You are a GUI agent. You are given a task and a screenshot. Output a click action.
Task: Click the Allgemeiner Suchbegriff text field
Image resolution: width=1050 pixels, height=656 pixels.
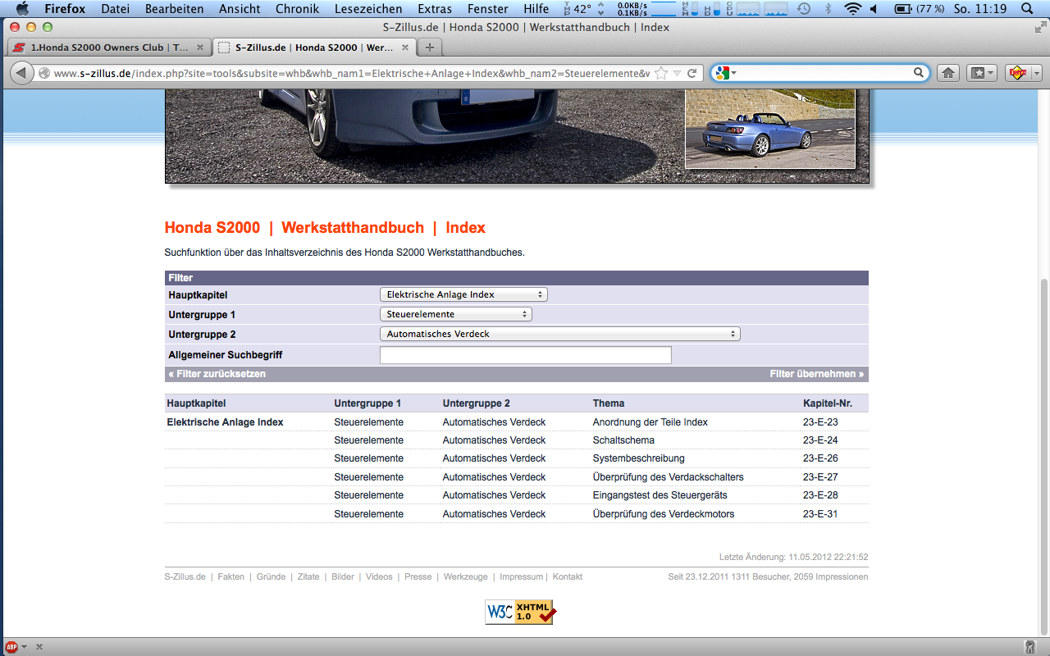point(525,355)
